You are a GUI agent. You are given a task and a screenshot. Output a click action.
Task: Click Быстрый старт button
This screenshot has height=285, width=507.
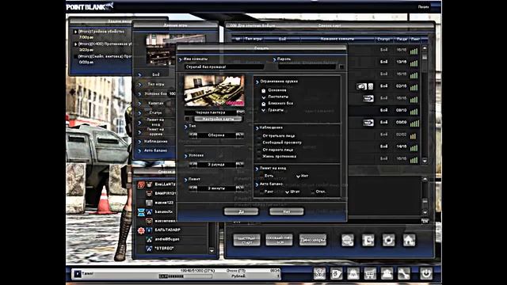point(246,240)
